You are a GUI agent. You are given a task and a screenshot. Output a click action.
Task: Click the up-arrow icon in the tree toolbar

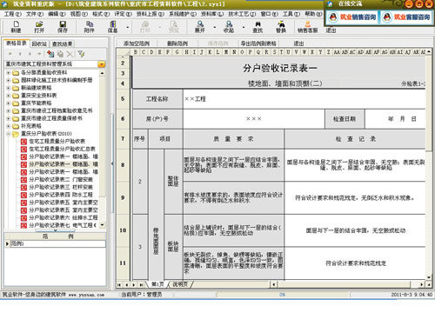(20, 54)
